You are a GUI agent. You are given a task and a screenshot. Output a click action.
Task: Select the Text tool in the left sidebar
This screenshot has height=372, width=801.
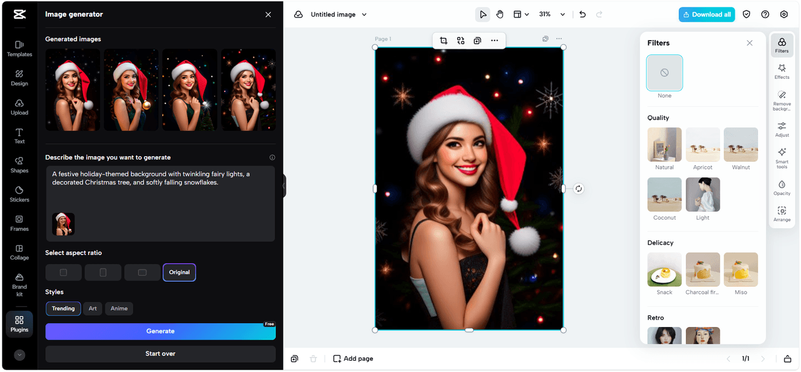point(19,136)
